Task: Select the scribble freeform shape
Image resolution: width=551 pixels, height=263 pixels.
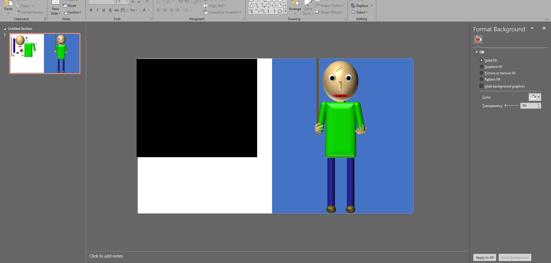Action: coord(251,11)
